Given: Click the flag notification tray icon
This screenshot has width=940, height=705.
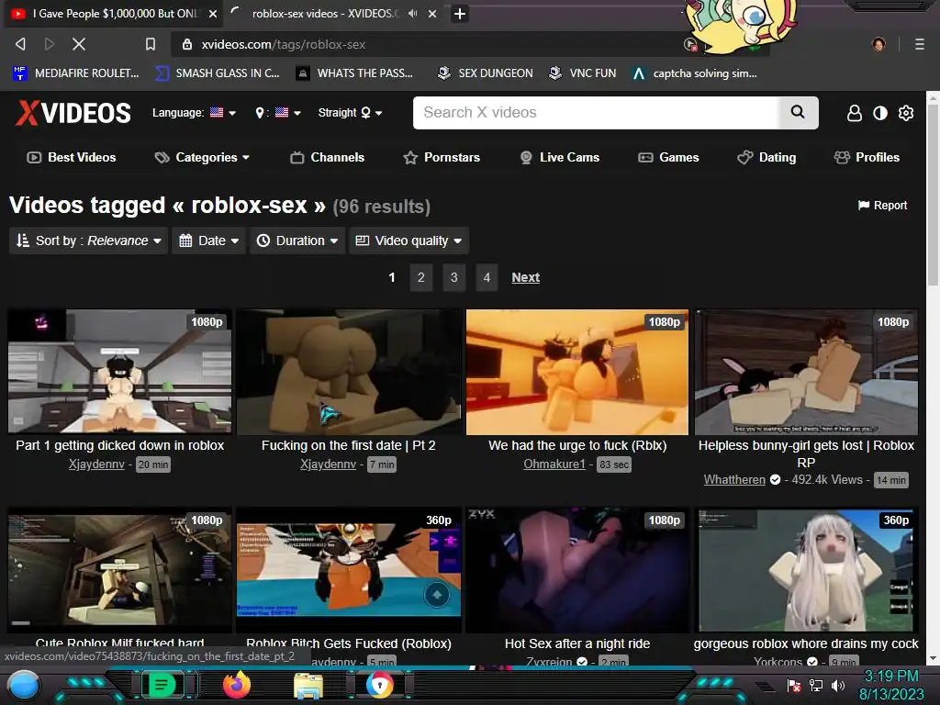Looking at the screenshot, I should click(794, 686).
